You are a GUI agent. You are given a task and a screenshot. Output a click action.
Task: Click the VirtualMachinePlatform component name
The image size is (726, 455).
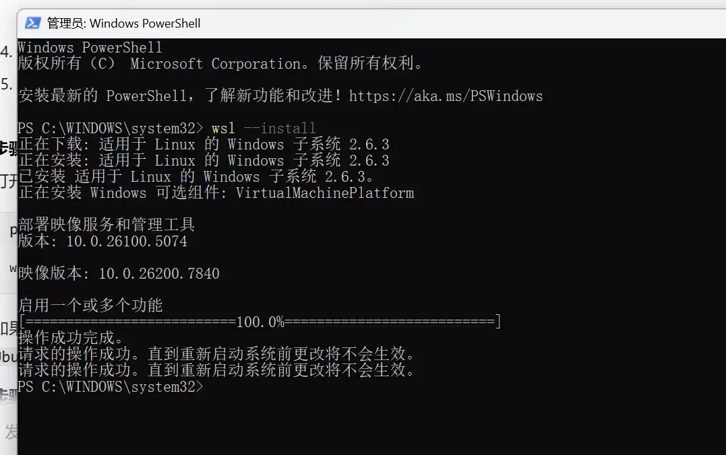[325, 193]
